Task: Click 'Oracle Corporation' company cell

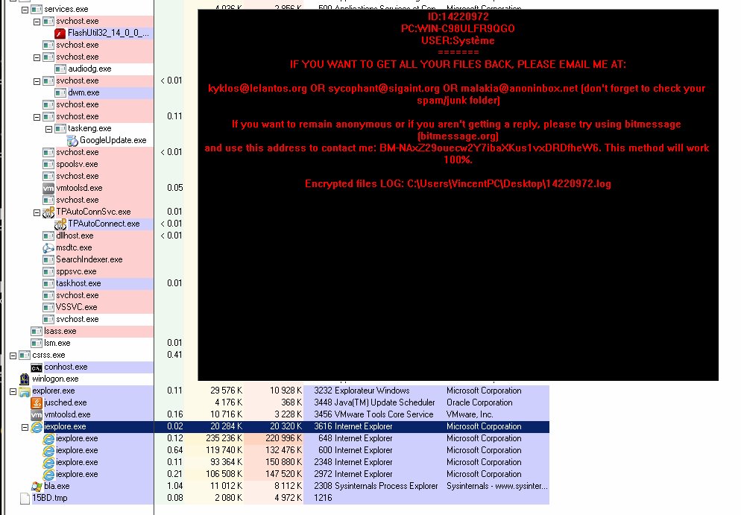Action: (479, 402)
